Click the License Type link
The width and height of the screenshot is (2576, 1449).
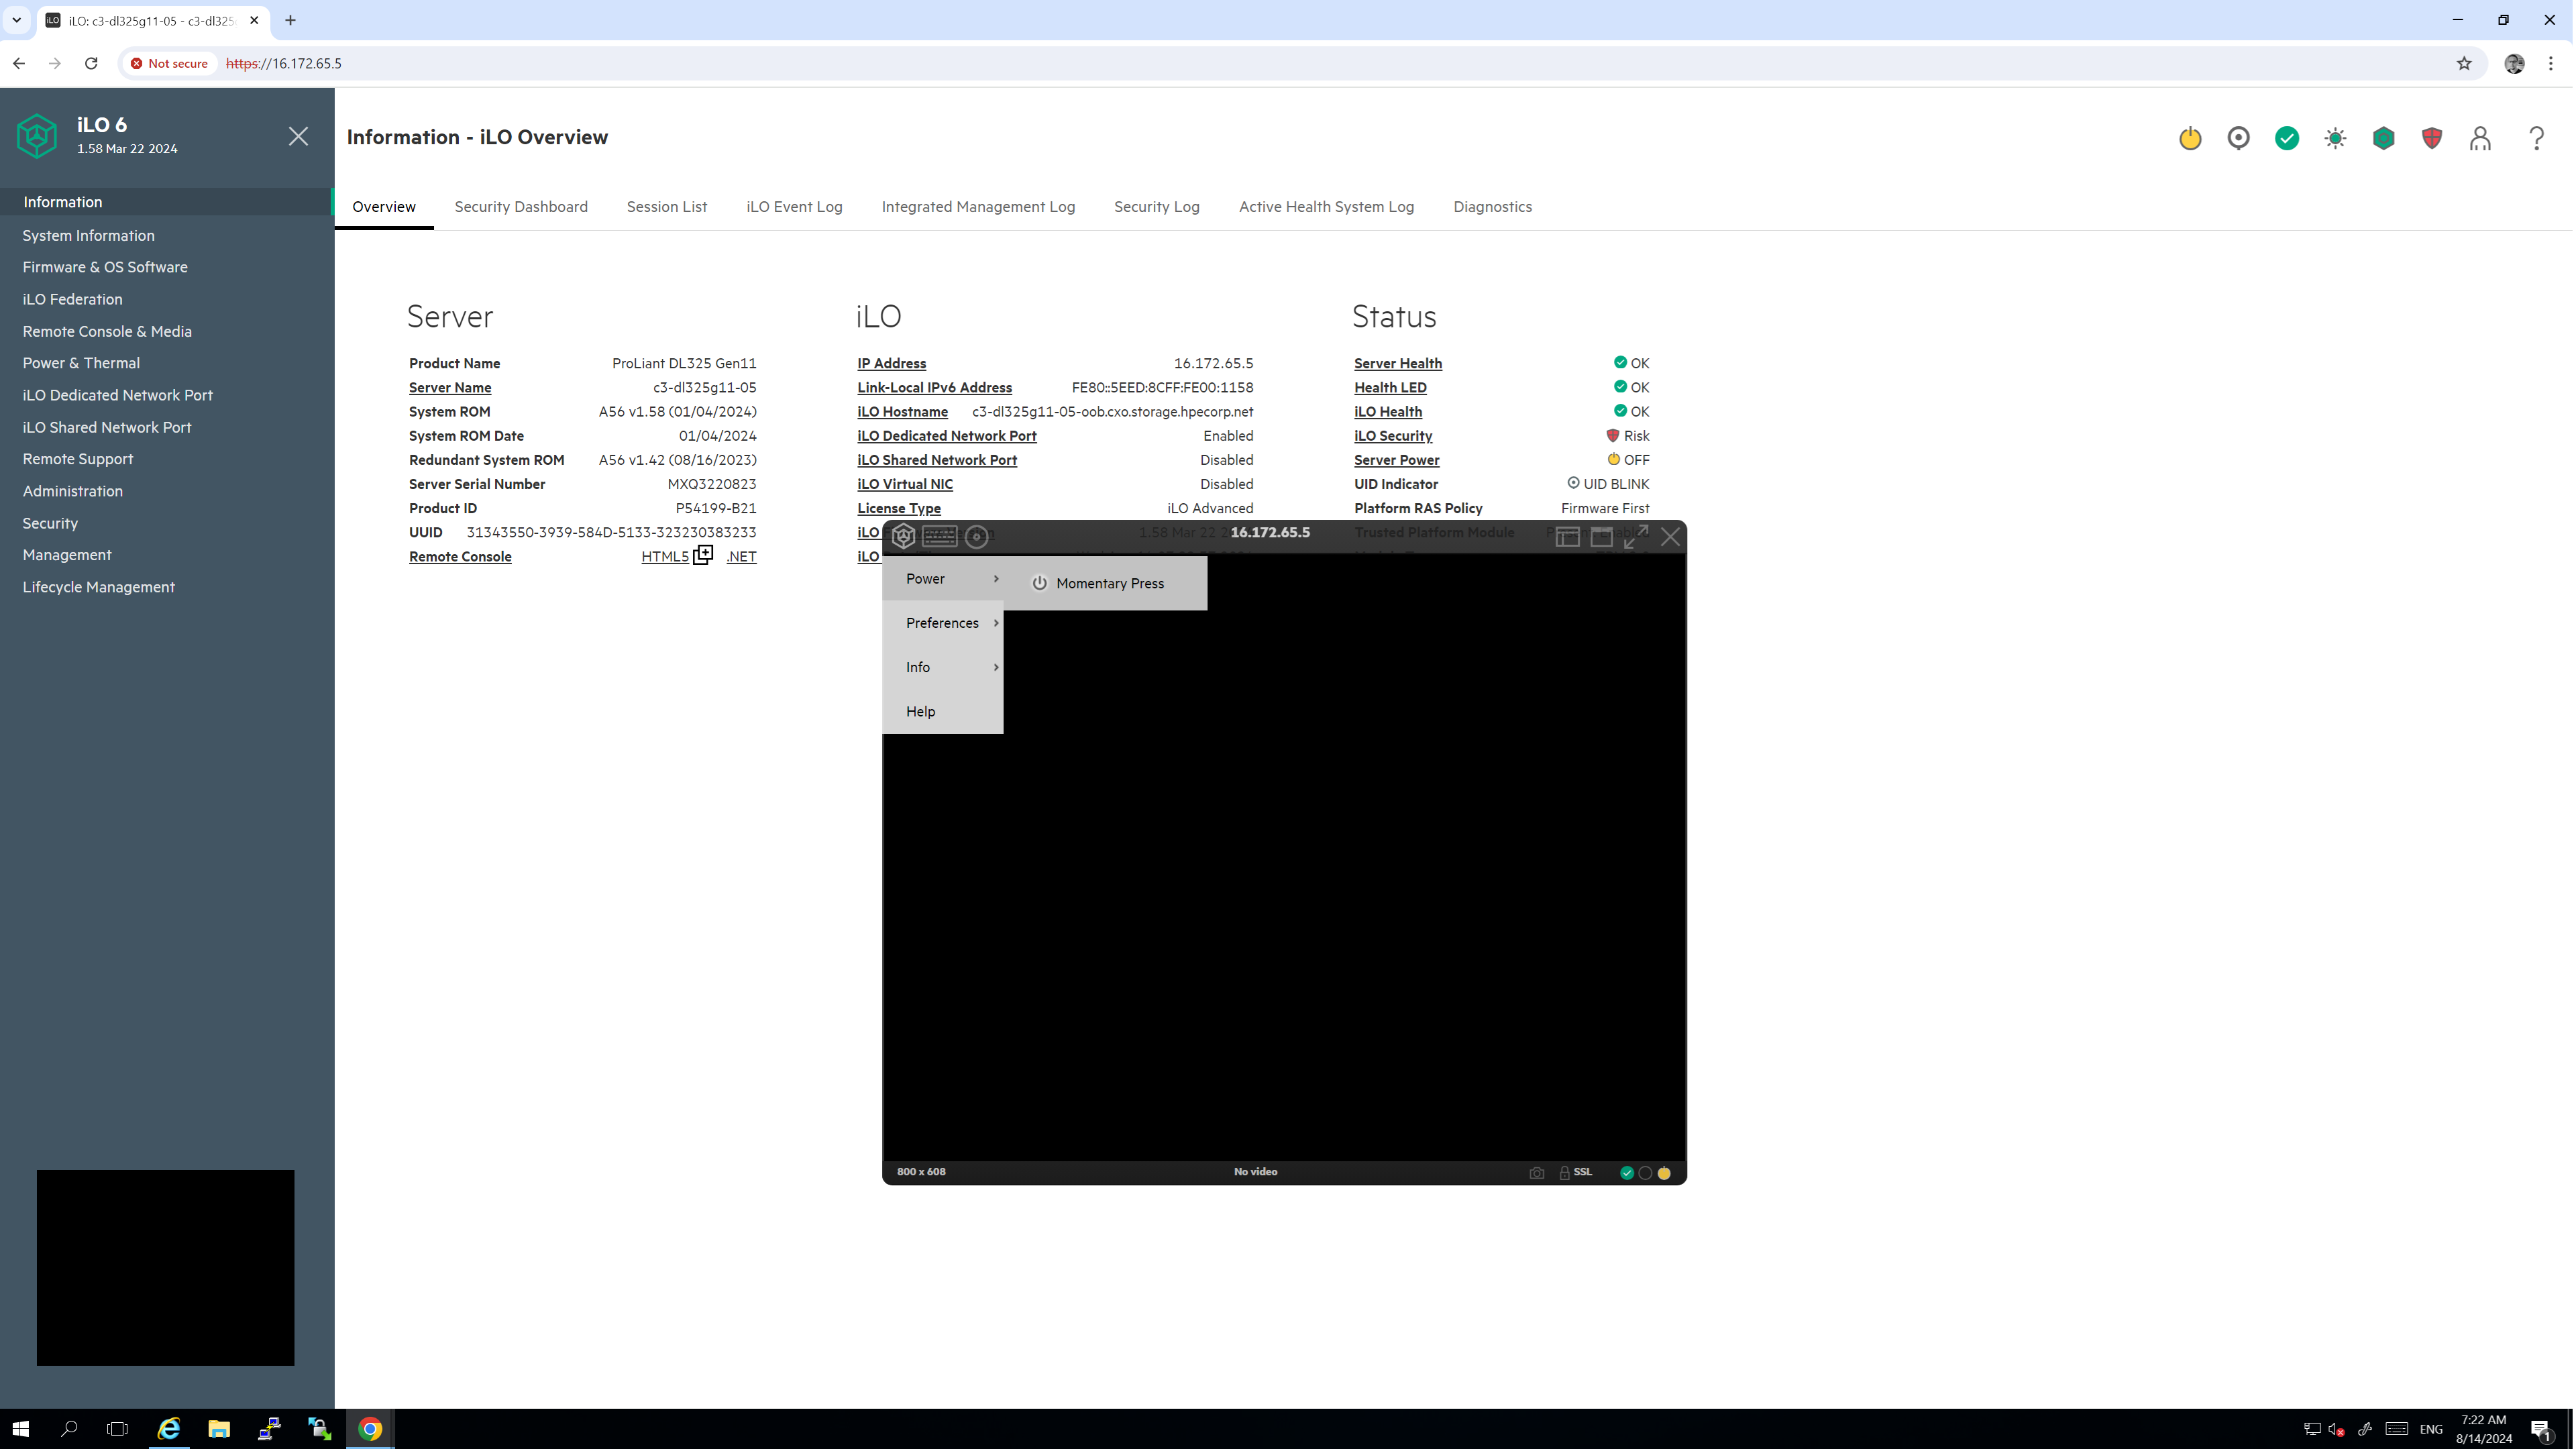898,509
